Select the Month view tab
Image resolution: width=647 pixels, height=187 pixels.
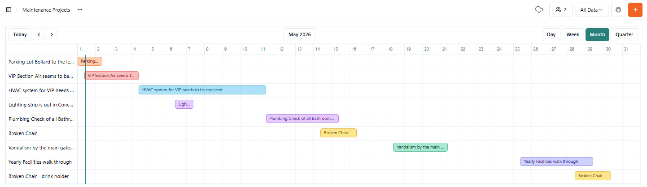pos(597,34)
